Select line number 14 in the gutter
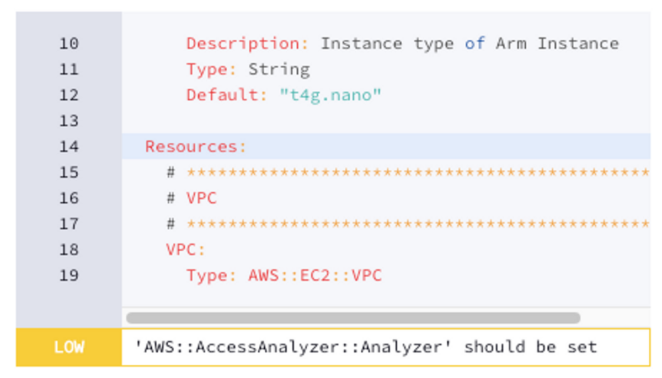The image size is (662, 378). [70, 147]
